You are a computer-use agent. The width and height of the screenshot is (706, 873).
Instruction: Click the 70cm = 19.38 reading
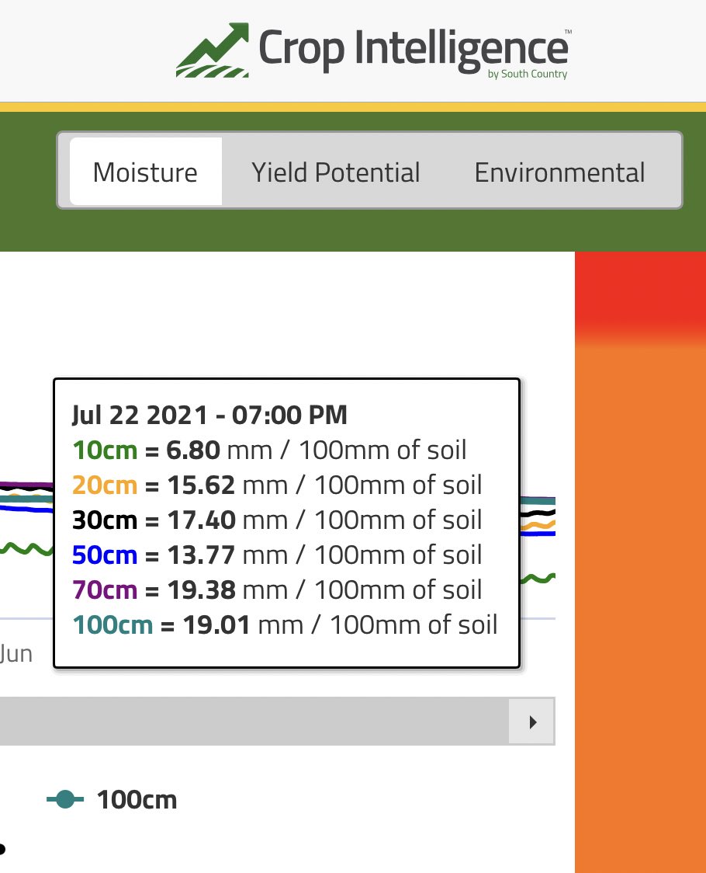click(x=277, y=590)
